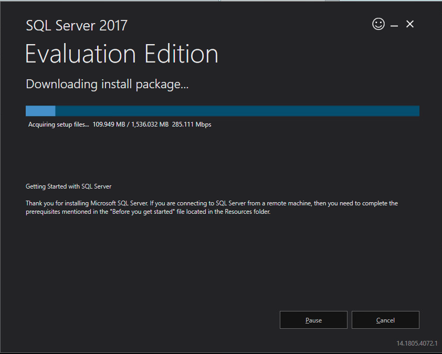
Task: Cancel the SQL Server installation
Action: (385, 320)
